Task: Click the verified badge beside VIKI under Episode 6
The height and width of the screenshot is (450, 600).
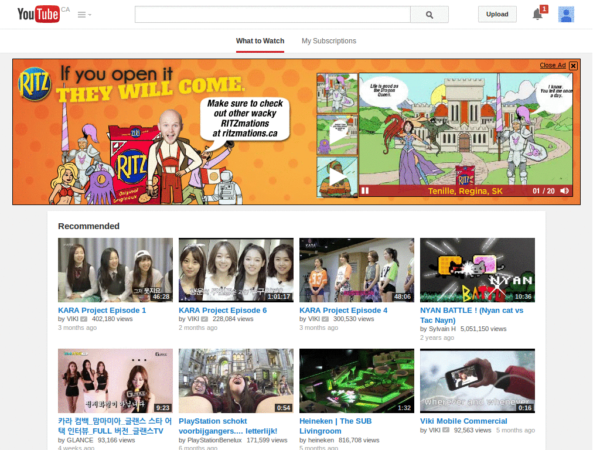Action: [204, 319]
